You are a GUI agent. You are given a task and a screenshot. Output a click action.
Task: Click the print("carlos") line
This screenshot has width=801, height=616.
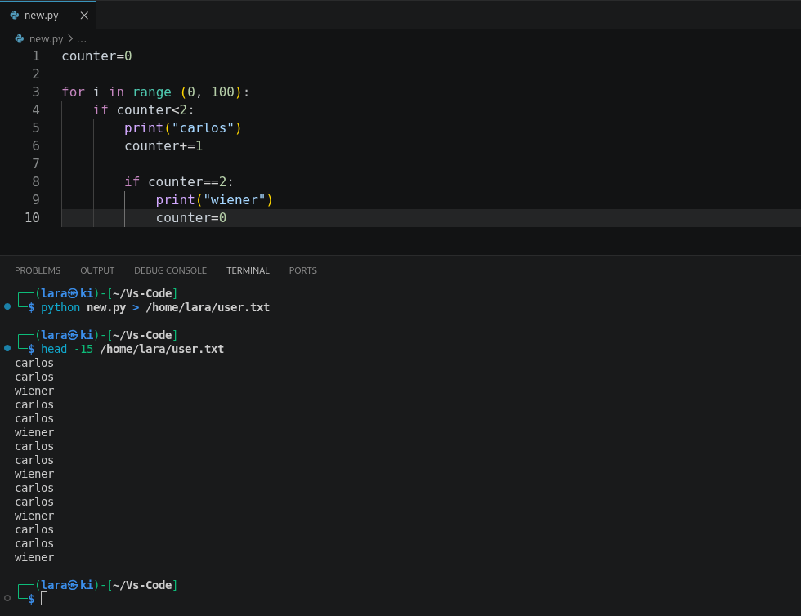point(183,127)
